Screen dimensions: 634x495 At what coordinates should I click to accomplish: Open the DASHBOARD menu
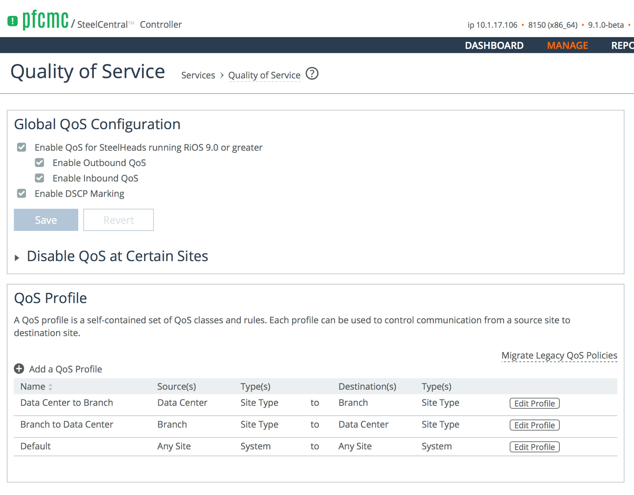click(494, 45)
